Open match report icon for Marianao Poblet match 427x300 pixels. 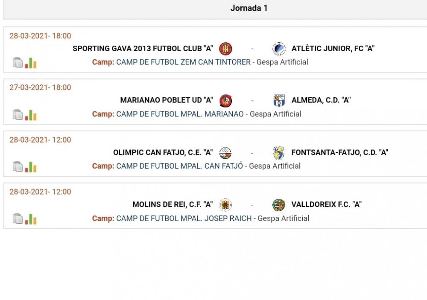18,115
